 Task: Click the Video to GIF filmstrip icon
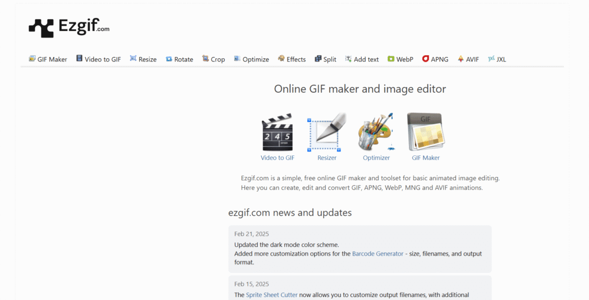(x=79, y=58)
